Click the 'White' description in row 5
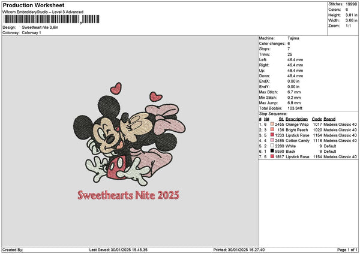 click(x=290, y=146)
